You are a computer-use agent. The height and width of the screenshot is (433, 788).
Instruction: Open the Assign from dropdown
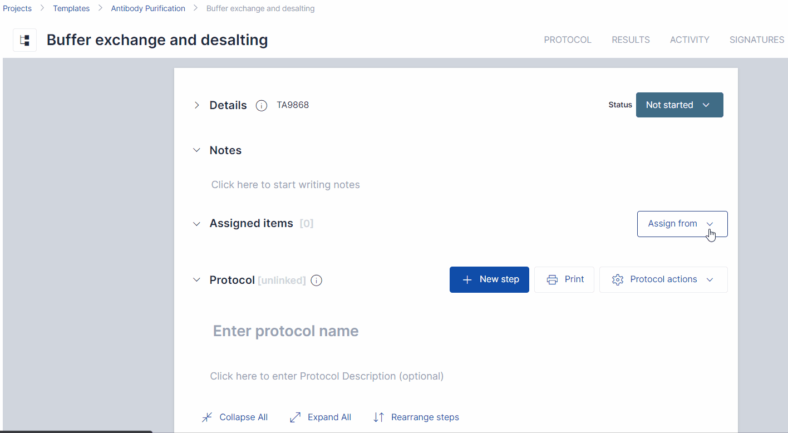pyautogui.click(x=682, y=224)
